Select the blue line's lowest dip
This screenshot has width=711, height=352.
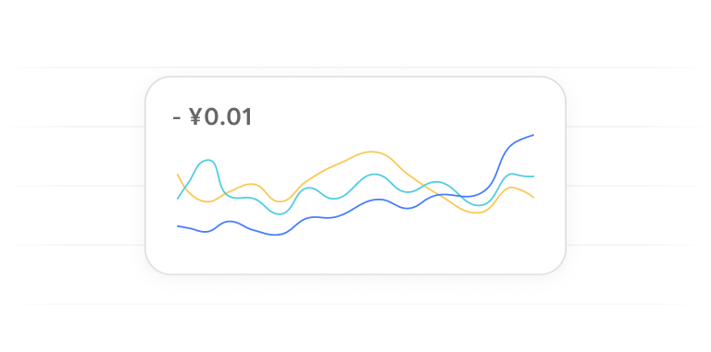click(276, 235)
